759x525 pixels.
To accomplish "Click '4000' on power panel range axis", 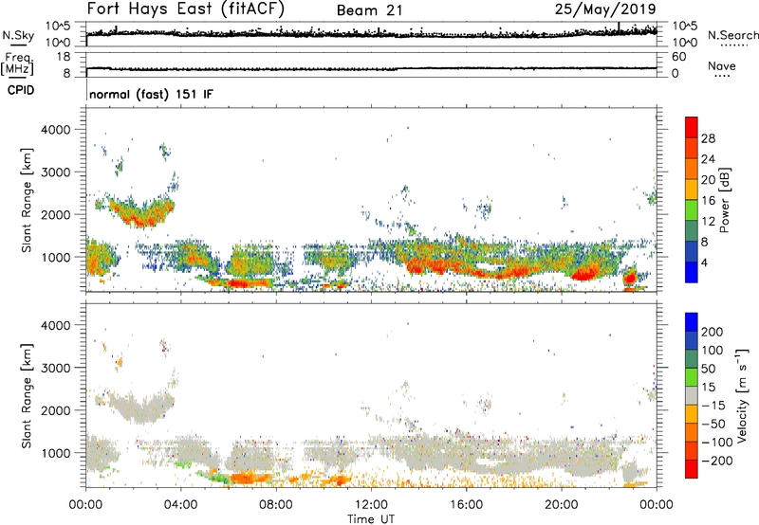I will click(56, 130).
